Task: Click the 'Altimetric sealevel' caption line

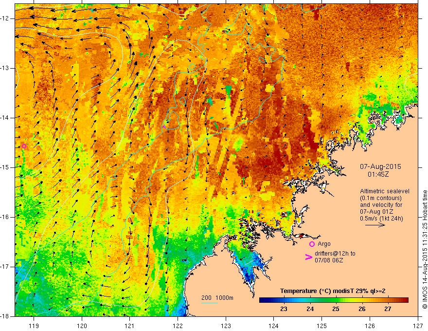Action: 385,191
